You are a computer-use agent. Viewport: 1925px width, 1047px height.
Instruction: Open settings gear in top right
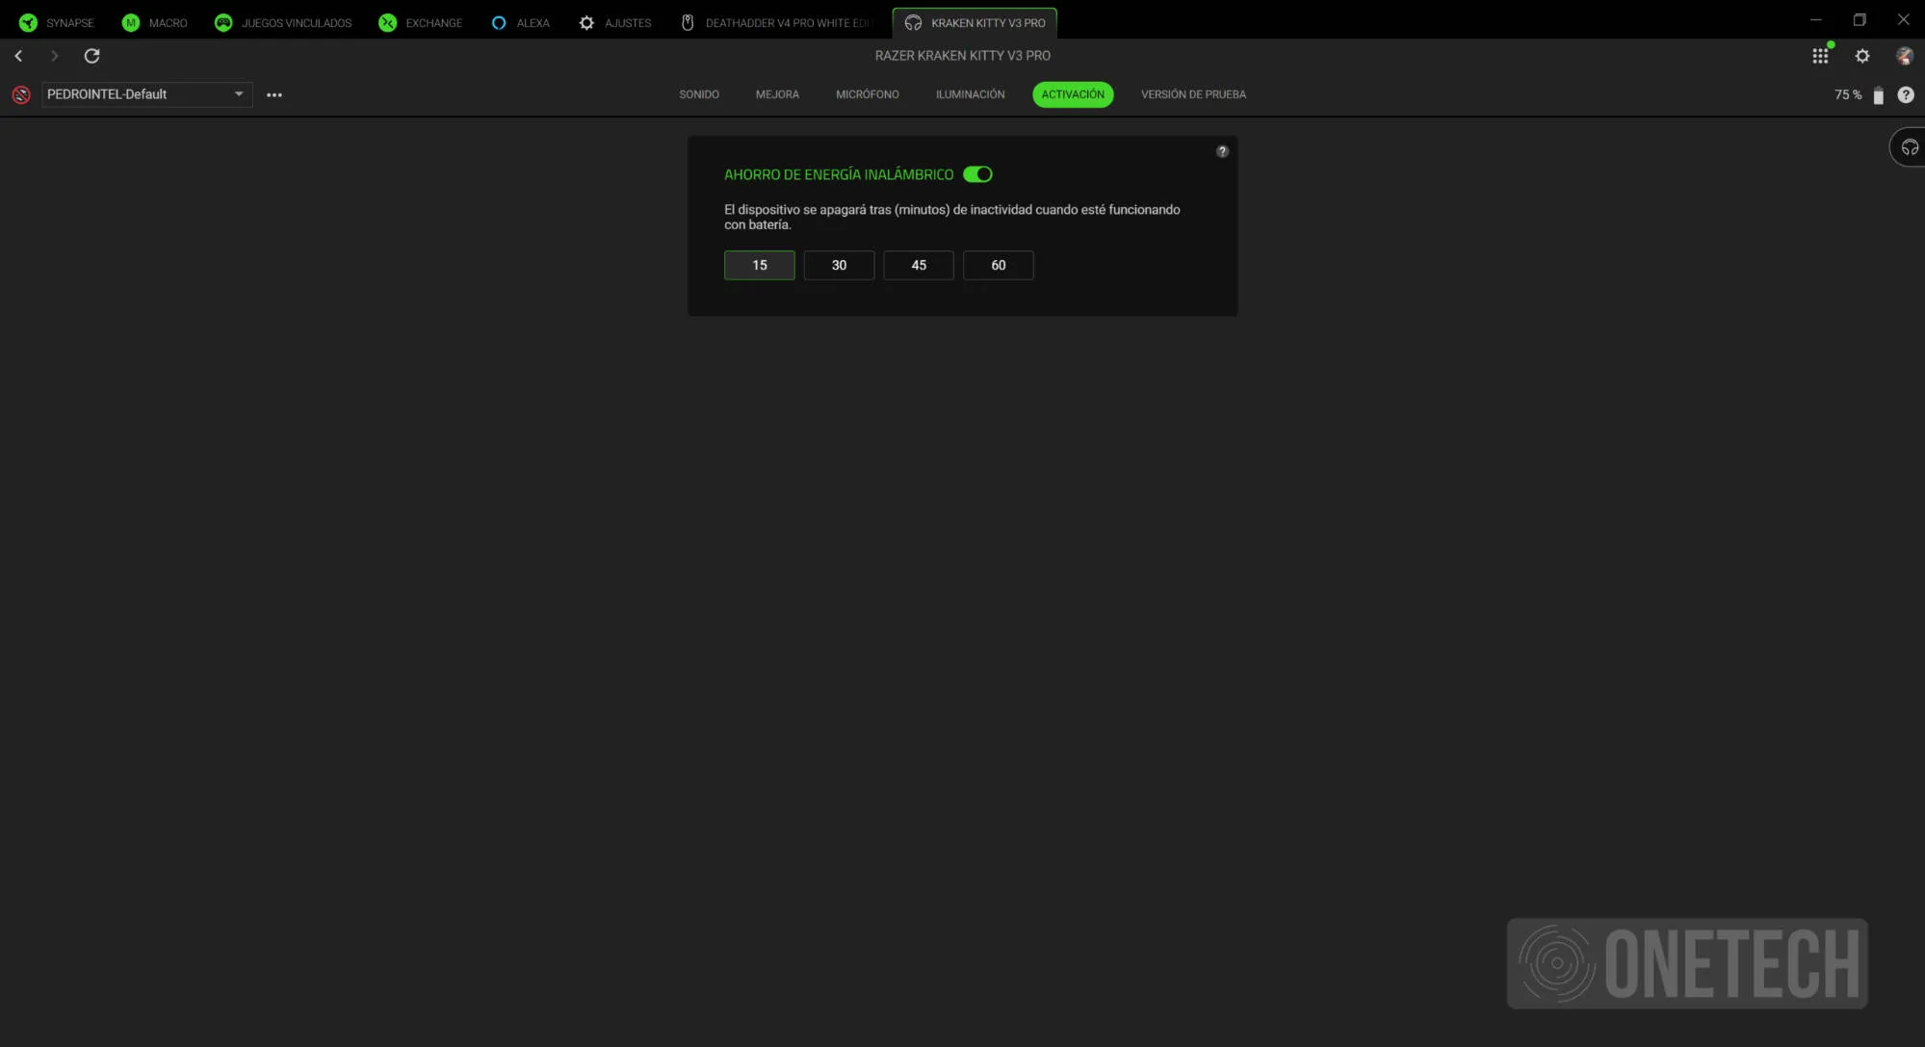click(1862, 56)
